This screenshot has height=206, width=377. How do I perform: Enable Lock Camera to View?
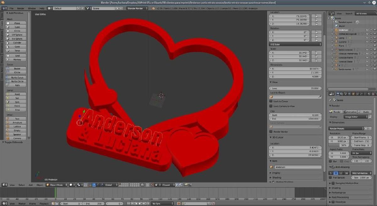pos(271,106)
